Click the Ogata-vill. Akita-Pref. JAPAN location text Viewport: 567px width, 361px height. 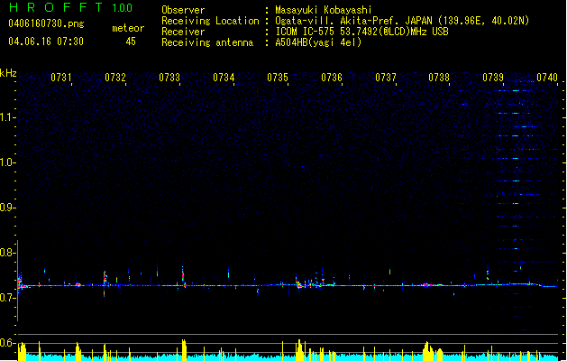[402, 21]
